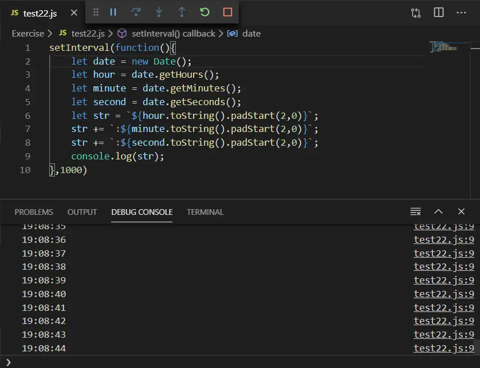Viewport: 480px width, 368px height.
Task: Open the source control changes icon
Action: pyautogui.click(x=416, y=13)
